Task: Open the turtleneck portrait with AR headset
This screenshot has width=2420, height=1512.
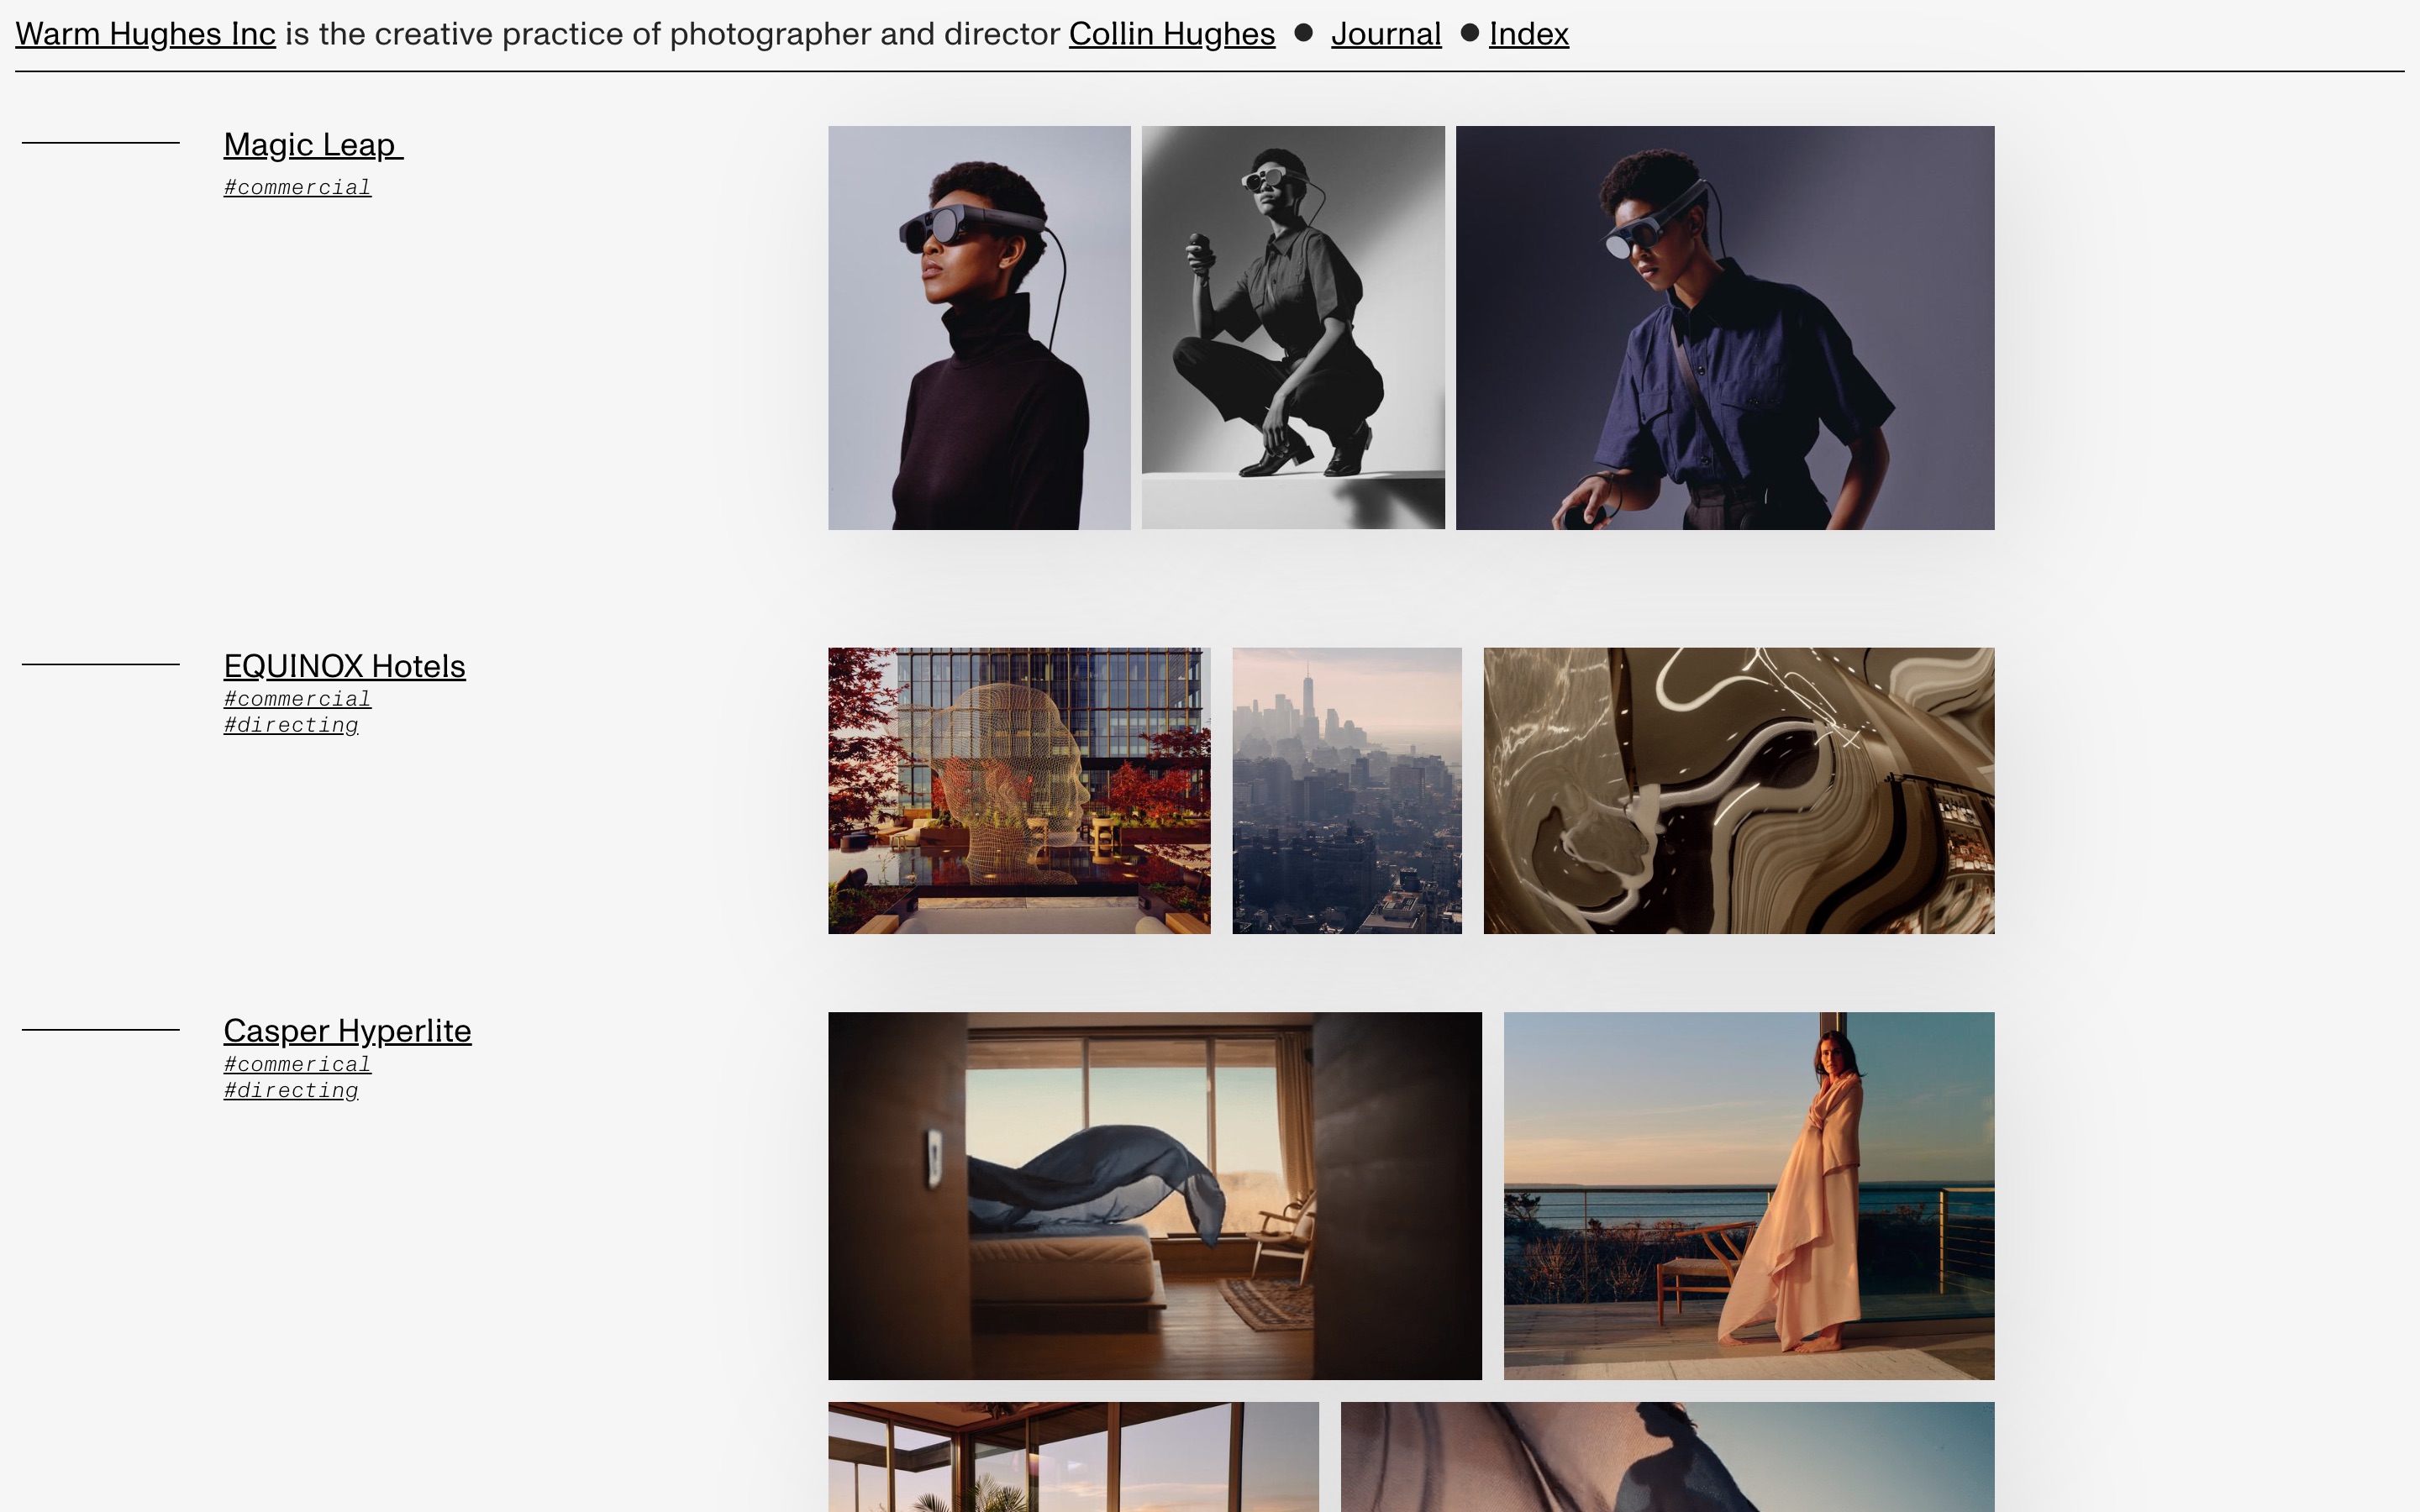Action: click(x=979, y=328)
